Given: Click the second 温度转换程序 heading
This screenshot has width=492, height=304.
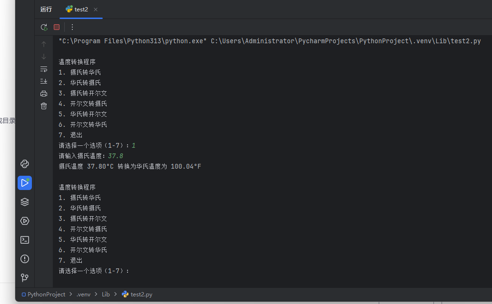Looking at the screenshot, I should [x=77, y=187].
